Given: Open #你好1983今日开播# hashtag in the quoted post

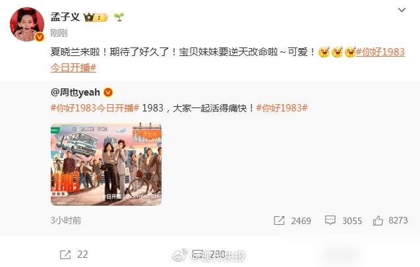Looking at the screenshot, I should pos(95,108).
